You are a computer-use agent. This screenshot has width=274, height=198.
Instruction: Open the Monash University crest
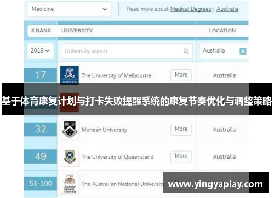click(70, 130)
